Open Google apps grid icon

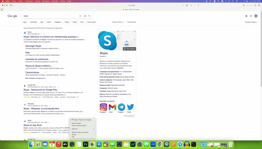point(251,16)
